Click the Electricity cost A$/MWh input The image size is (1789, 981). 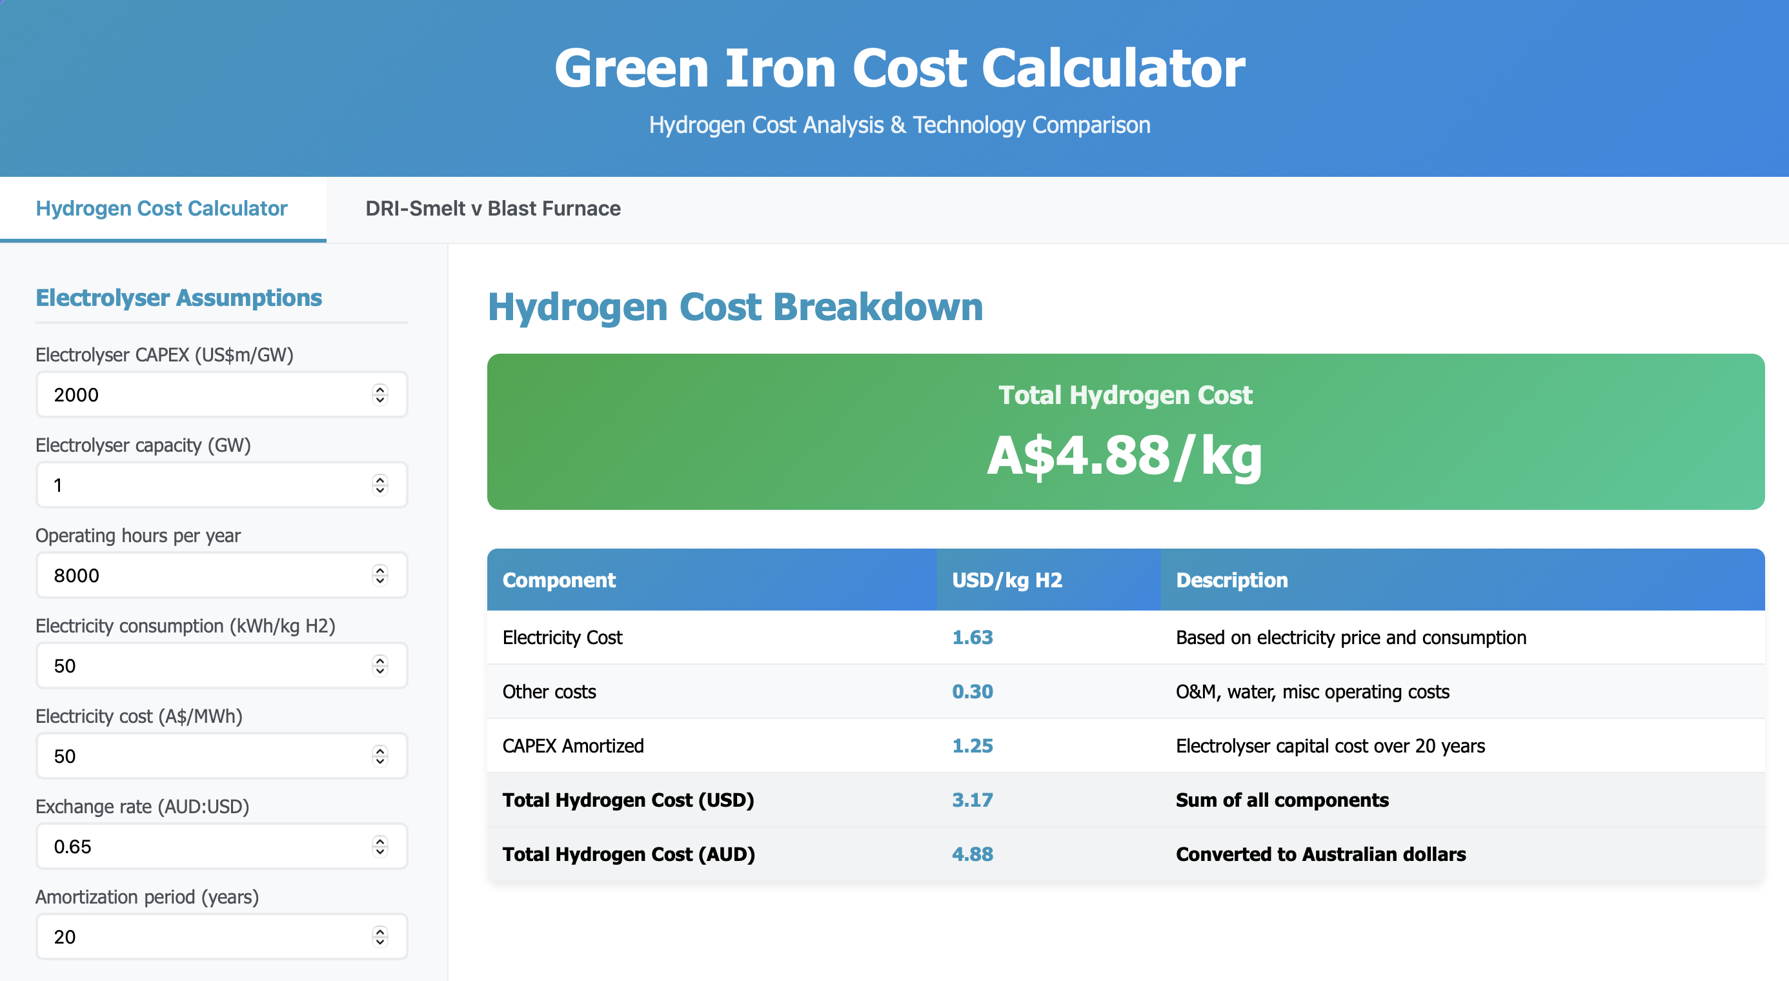pos(201,755)
